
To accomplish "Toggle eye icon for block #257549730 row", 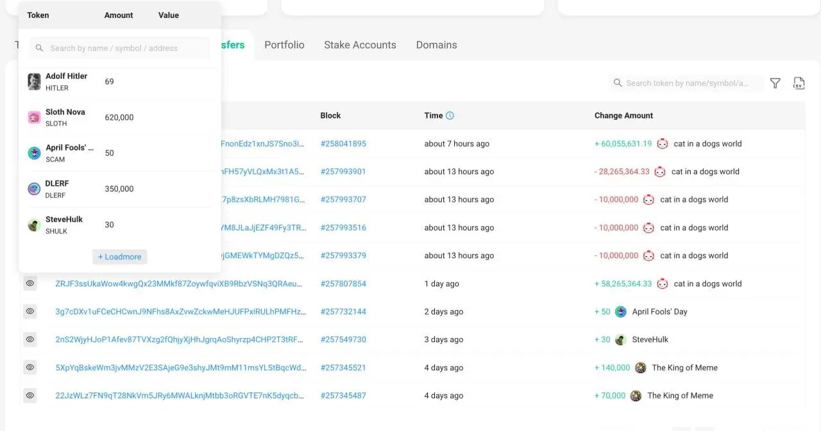I will [30, 339].
